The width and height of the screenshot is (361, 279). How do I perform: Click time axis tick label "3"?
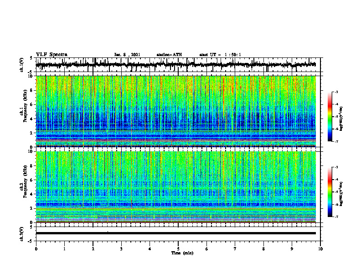click(121, 249)
